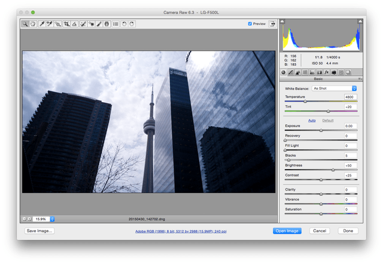The width and height of the screenshot is (383, 264).
Task: Pick the White Balance eyedropper tool
Action: 42,24
